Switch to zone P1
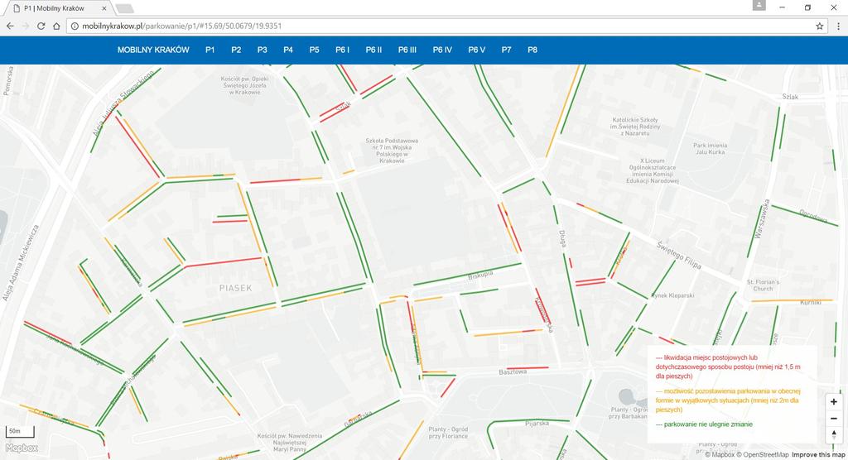848x460 pixels. point(210,50)
